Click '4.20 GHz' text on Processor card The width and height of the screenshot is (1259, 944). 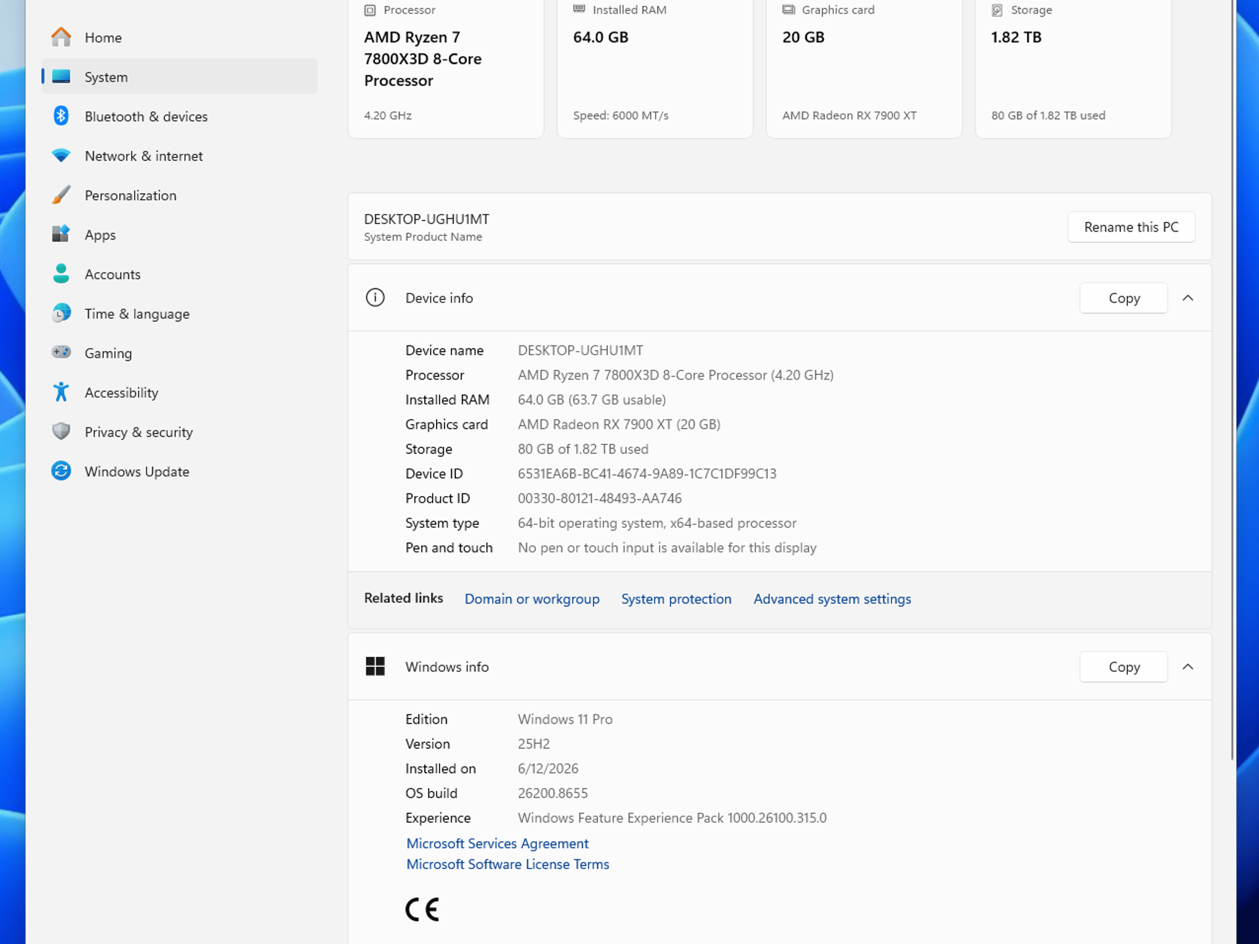388,116
